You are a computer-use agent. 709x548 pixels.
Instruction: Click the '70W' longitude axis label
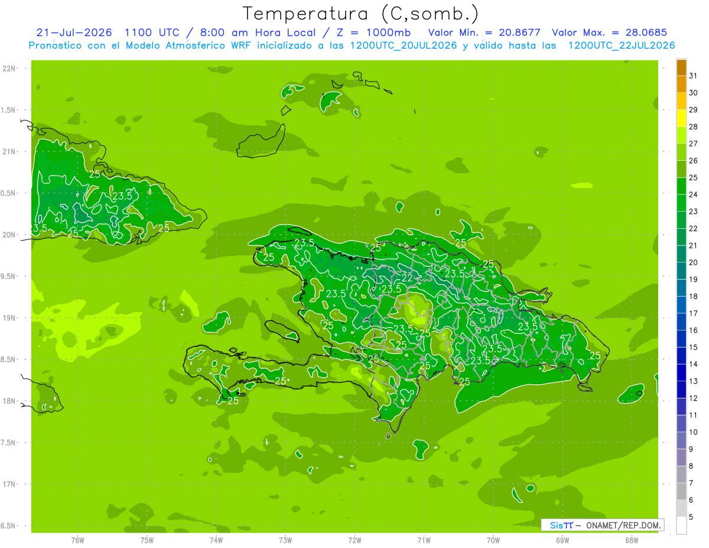[493, 540]
